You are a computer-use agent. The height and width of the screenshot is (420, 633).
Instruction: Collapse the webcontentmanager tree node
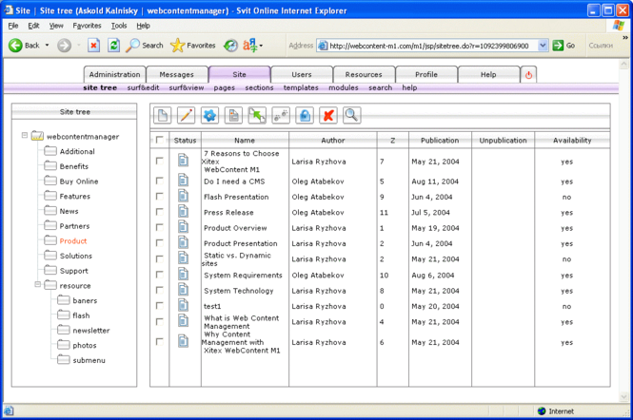click(25, 136)
